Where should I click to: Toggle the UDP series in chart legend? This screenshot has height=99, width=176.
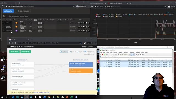pyautogui.click(x=166, y=15)
